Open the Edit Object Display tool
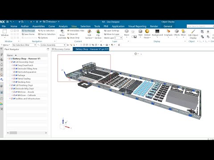Screen dimensions: 214x160 pos(193,34)
